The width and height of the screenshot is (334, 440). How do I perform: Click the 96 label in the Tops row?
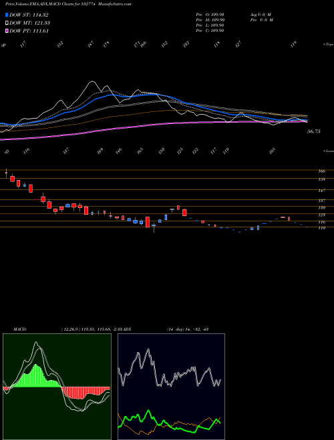4,45
